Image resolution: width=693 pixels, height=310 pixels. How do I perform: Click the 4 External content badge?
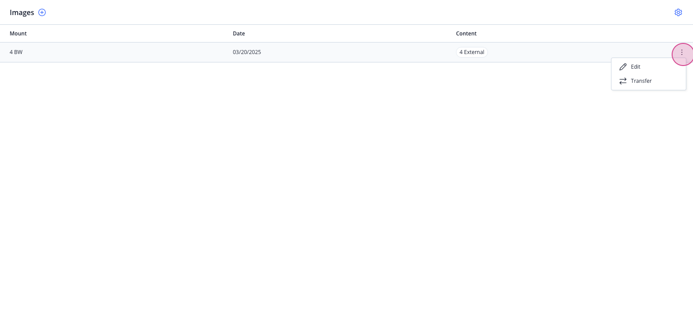472,52
